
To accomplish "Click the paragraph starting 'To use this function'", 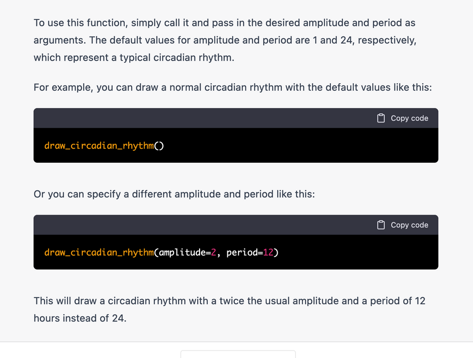I will coord(225,40).
